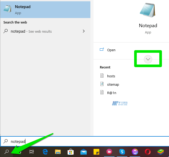
Task: Open the recent R@1n file
Action: point(112,93)
